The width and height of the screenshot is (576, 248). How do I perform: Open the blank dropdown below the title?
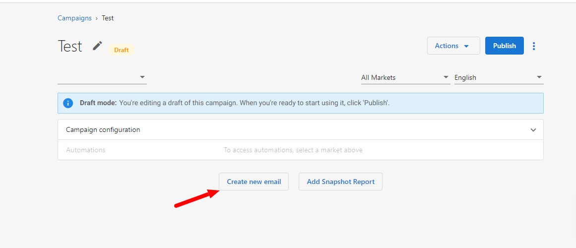[102, 77]
